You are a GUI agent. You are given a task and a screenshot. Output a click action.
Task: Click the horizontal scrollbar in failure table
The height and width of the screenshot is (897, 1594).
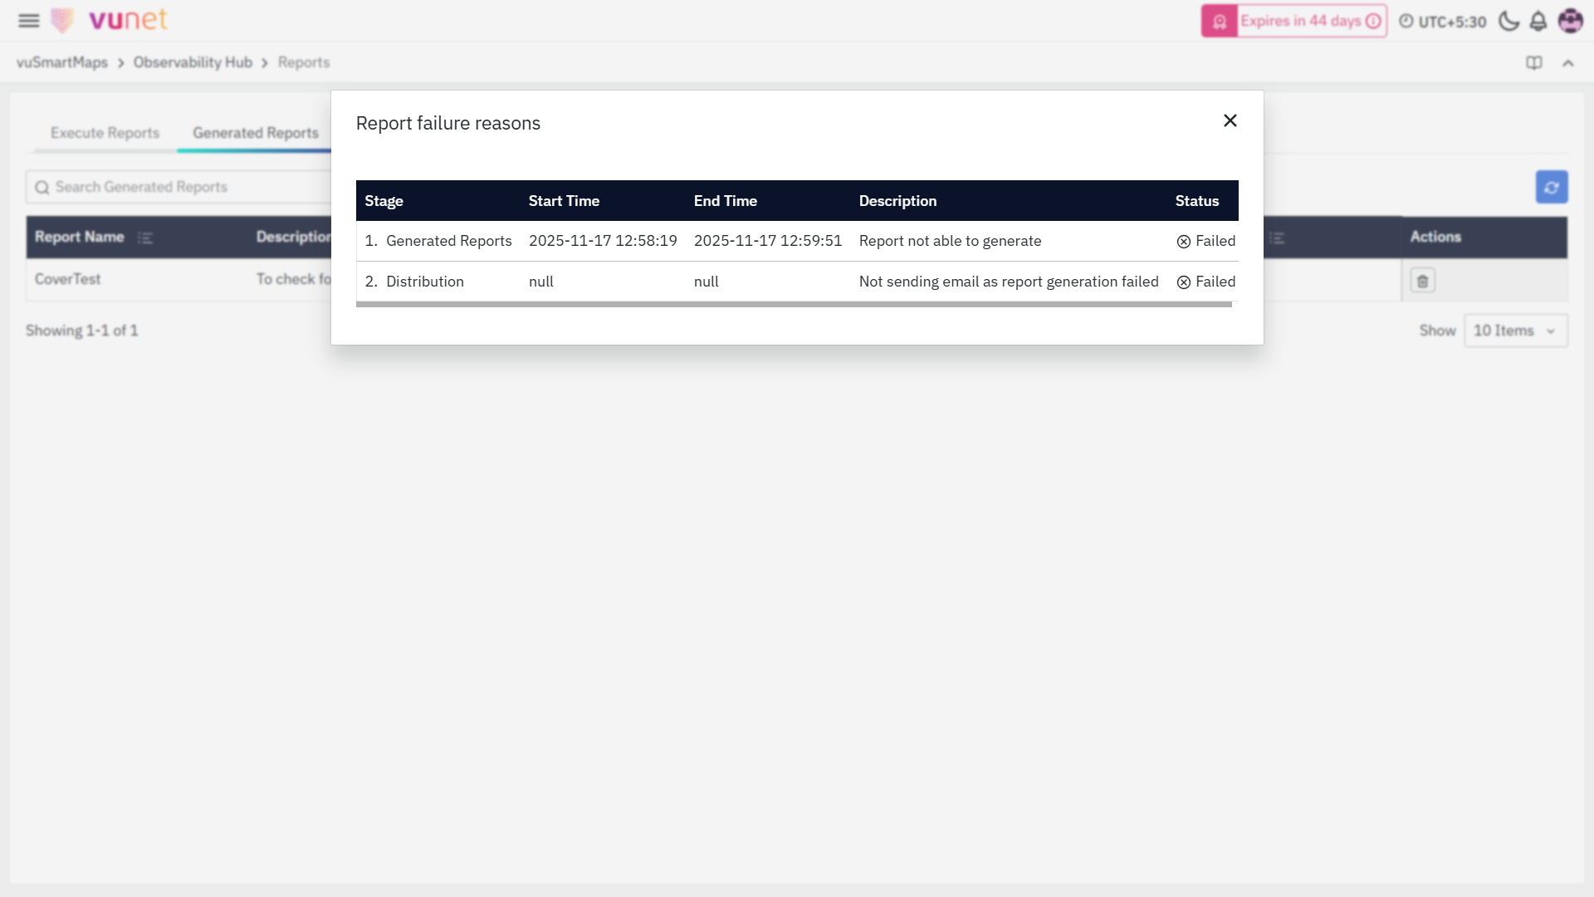click(793, 305)
